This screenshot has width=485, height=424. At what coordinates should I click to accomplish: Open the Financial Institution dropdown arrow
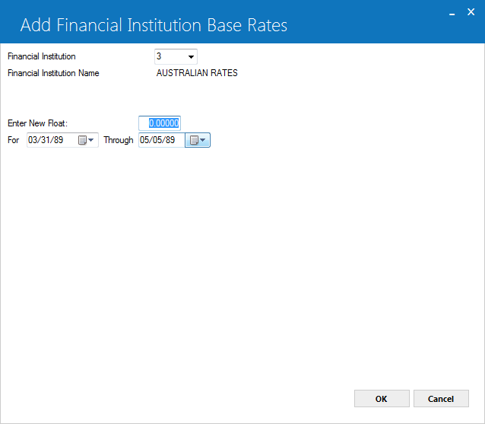191,56
